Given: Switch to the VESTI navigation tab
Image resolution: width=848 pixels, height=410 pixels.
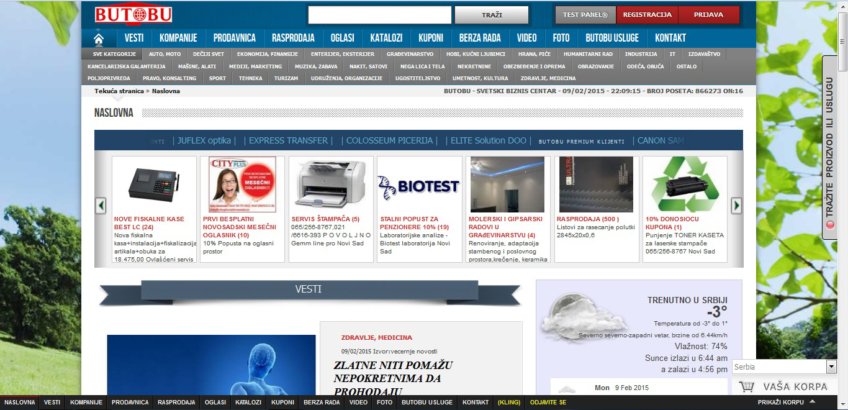Looking at the screenshot, I should pos(134,37).
